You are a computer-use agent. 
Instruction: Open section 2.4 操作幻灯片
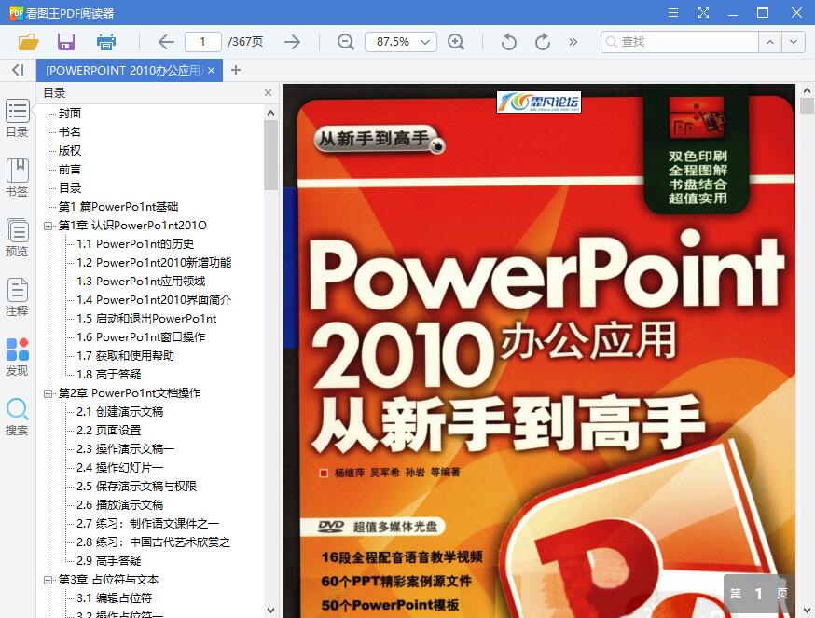pos(120,468)
